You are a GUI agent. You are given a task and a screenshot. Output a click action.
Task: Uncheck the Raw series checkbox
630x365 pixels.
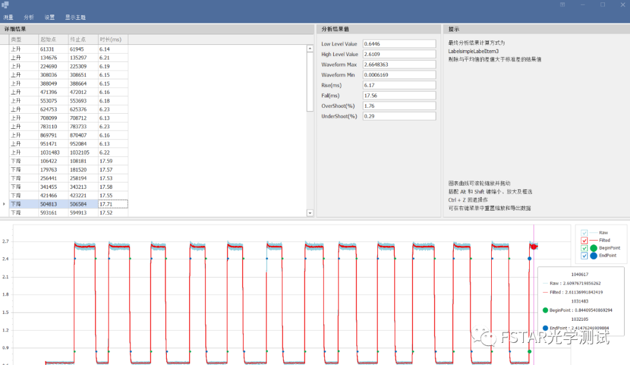(585, 233)
